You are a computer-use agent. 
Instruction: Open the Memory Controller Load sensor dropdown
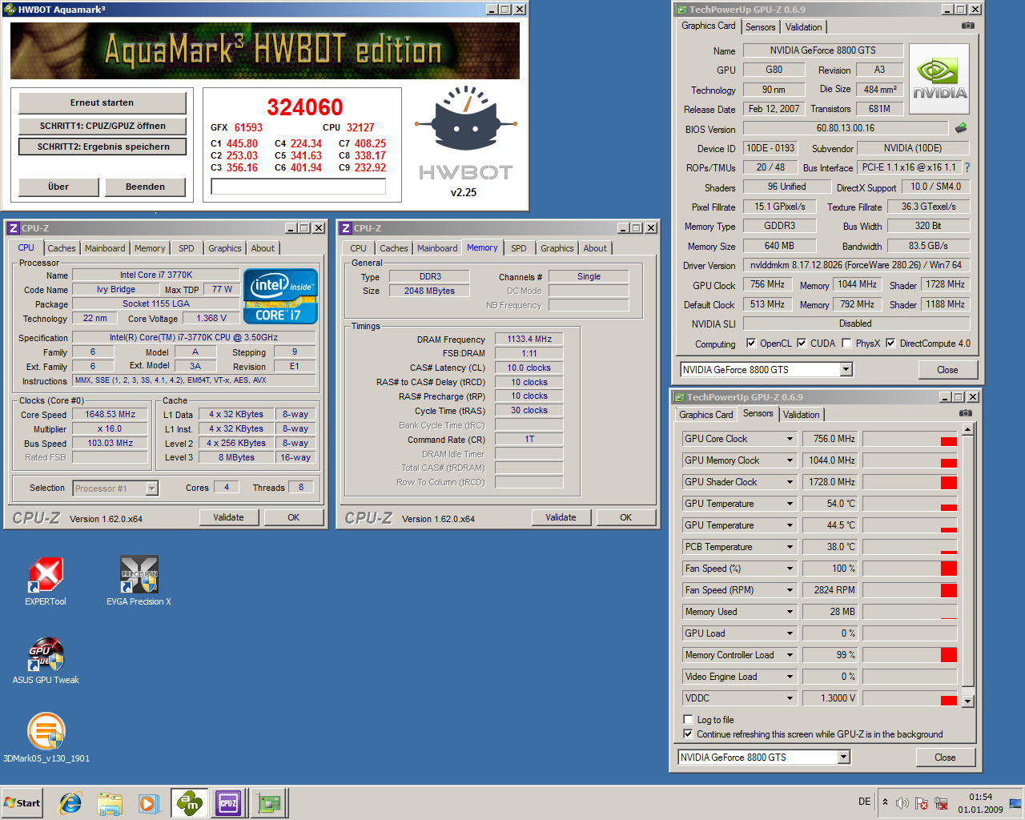point(790,655)
